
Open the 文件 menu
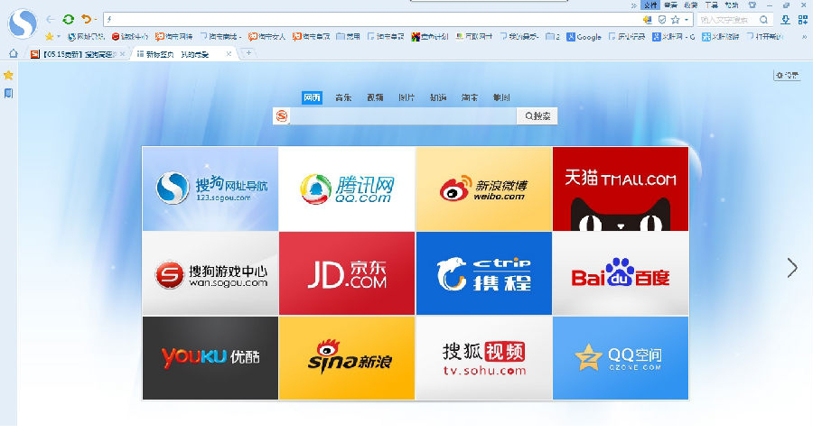tap(649, 5)
